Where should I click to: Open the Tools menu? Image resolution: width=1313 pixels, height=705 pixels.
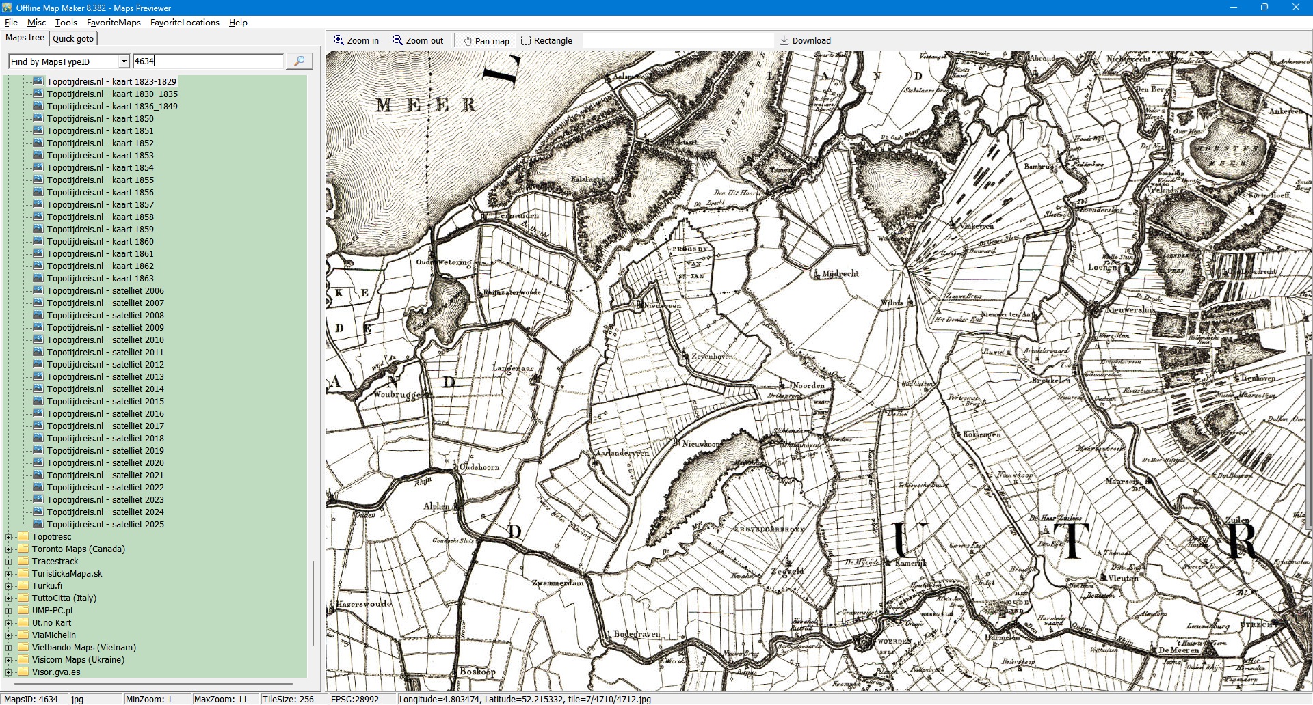point(66,23)
